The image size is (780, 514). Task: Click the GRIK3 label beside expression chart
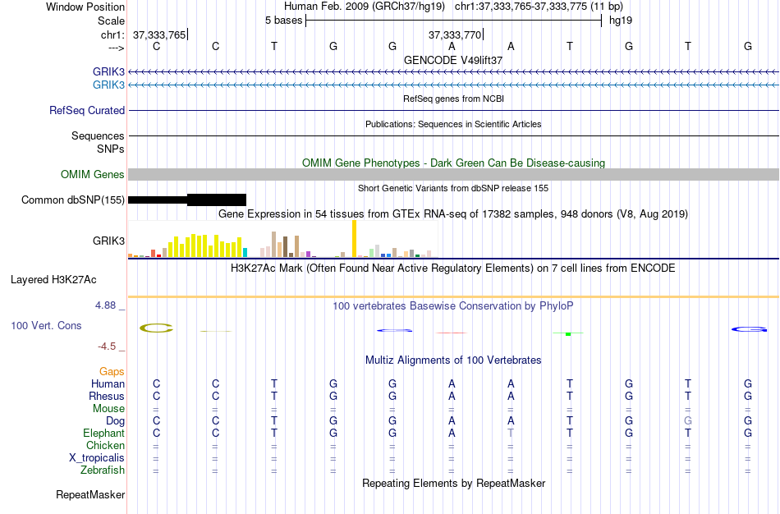point(108,241)
